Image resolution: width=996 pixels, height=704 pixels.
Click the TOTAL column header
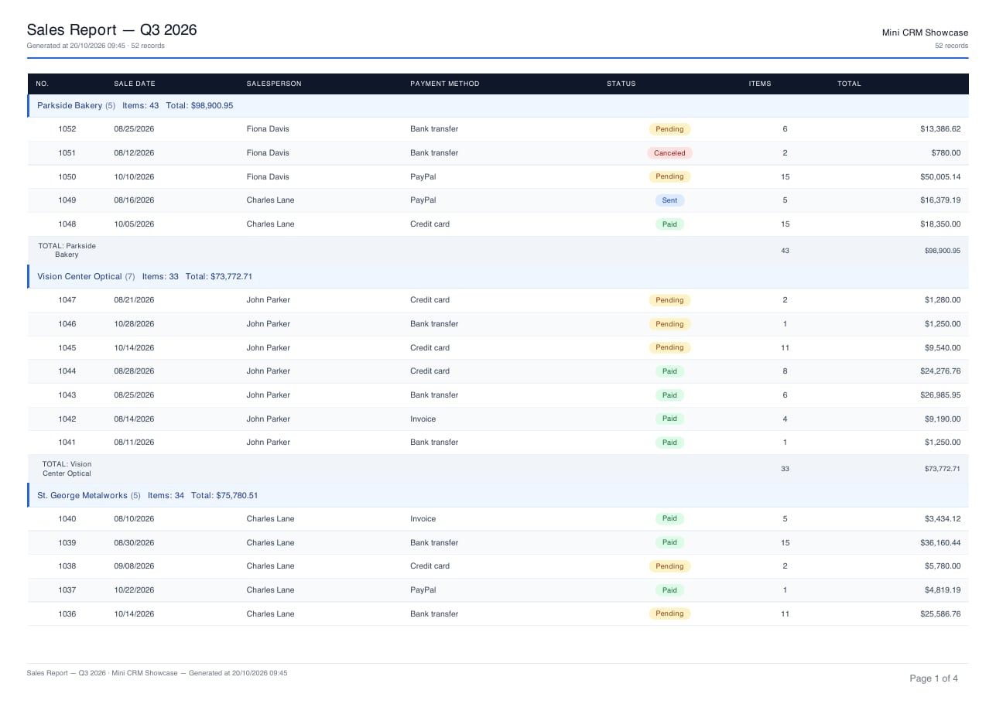[849, 84]
